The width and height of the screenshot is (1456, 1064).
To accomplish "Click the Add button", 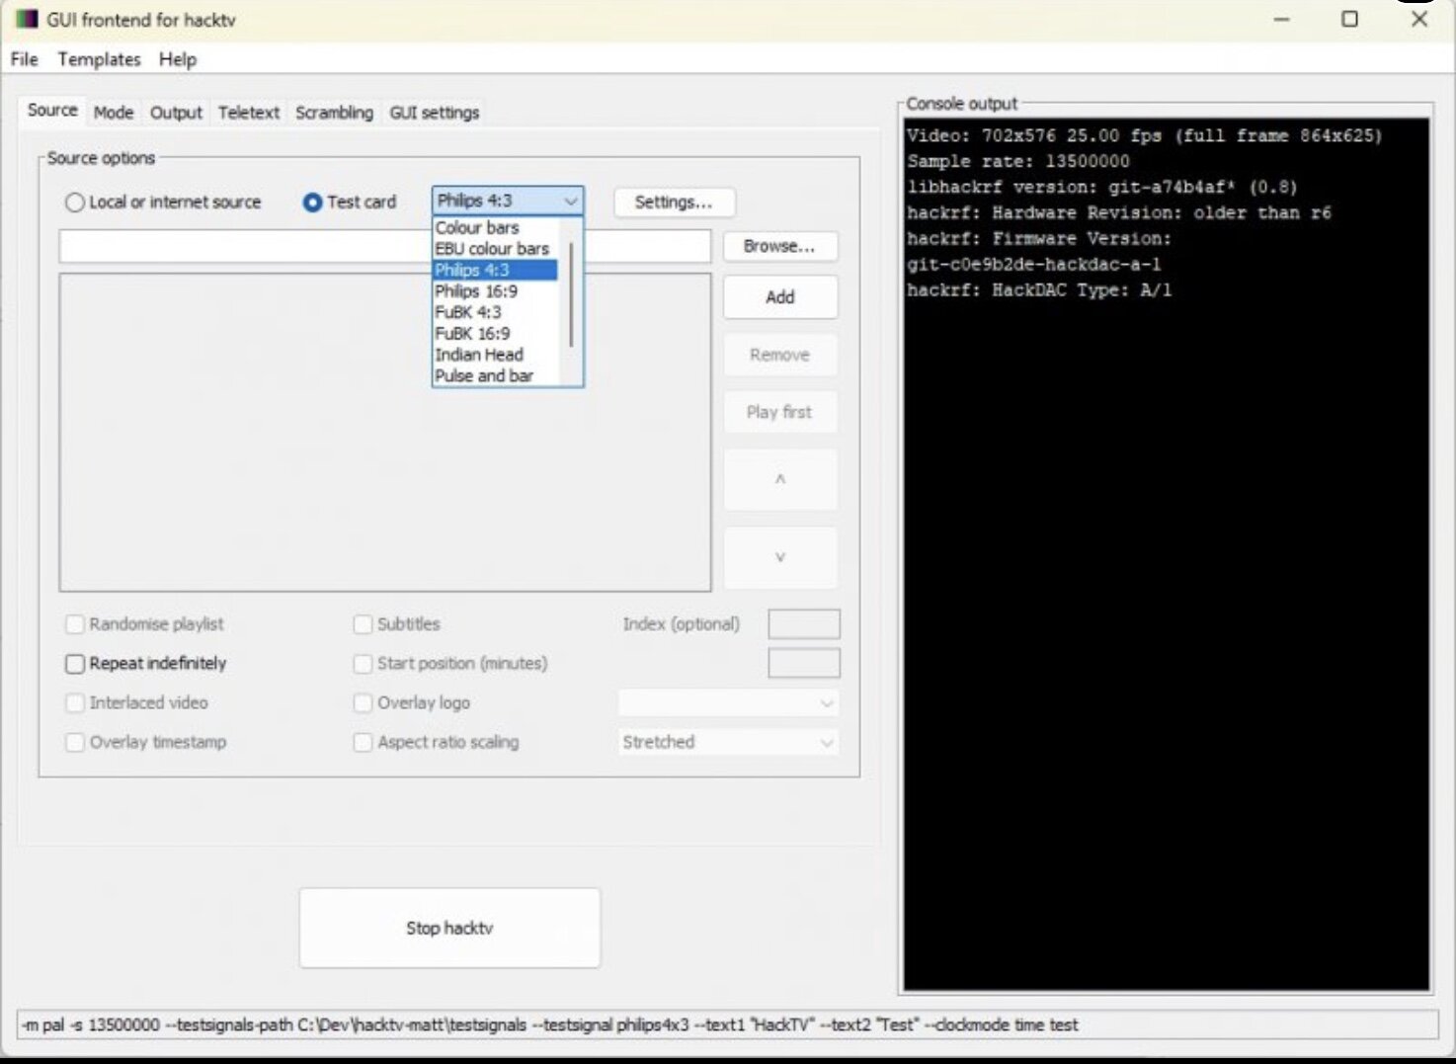I will (780, 297).
